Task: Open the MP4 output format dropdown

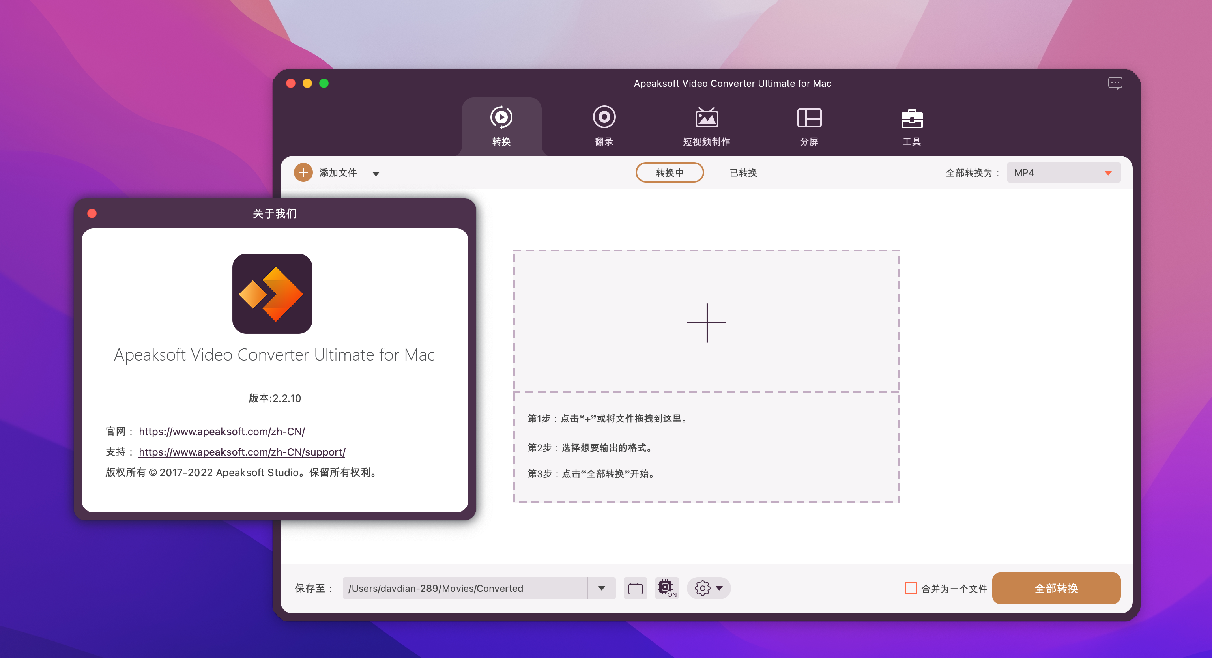Action: (1063, 173)
